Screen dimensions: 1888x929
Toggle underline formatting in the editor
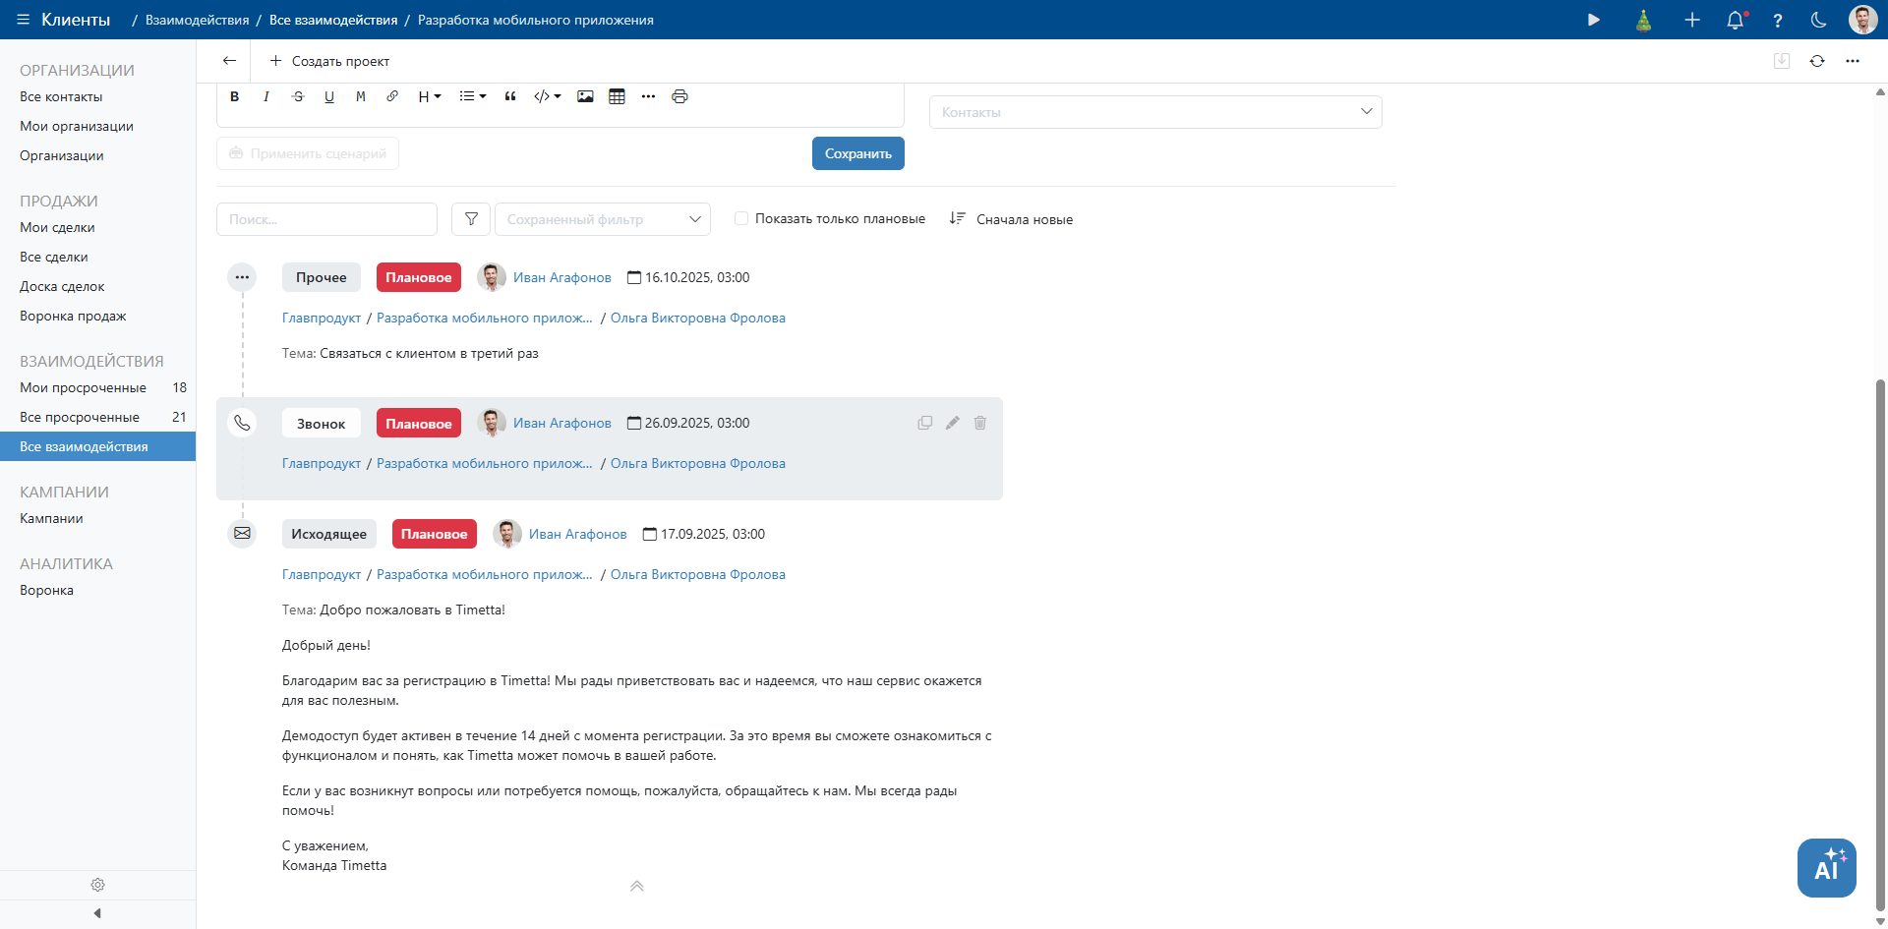click(329, 96)
